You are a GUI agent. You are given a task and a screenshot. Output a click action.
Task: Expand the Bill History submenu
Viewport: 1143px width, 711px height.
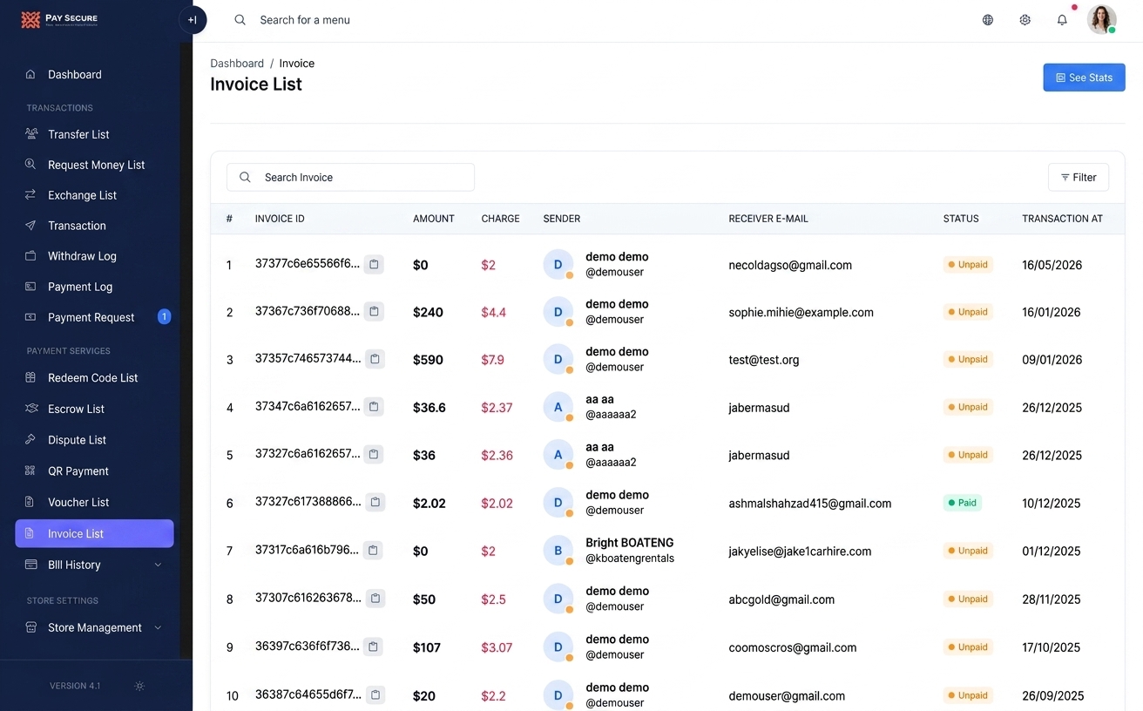(x=94, y=565)
